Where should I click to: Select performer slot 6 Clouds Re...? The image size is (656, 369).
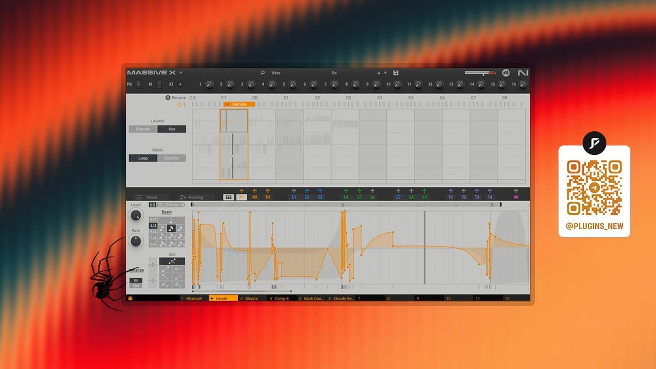pos(341,298)
